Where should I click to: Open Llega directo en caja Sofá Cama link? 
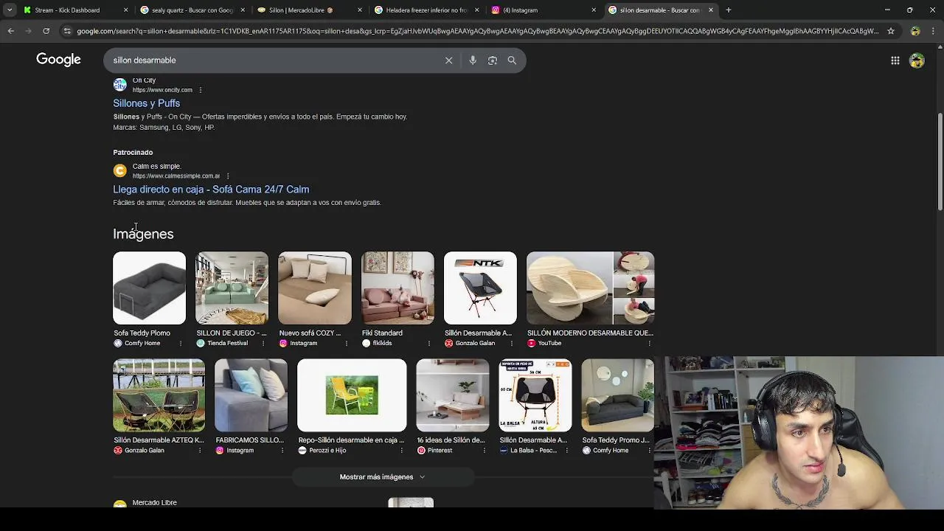(211, 190)
